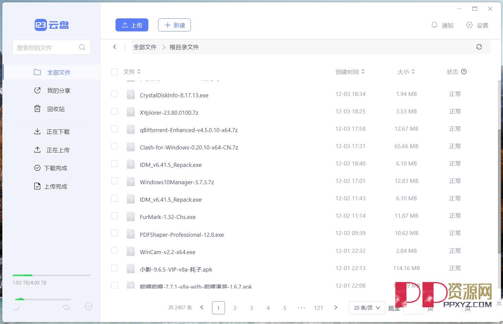Click the blue 上传 upload button
The height and width of the screenshot is (324, 503).
[x=132, y=25]
